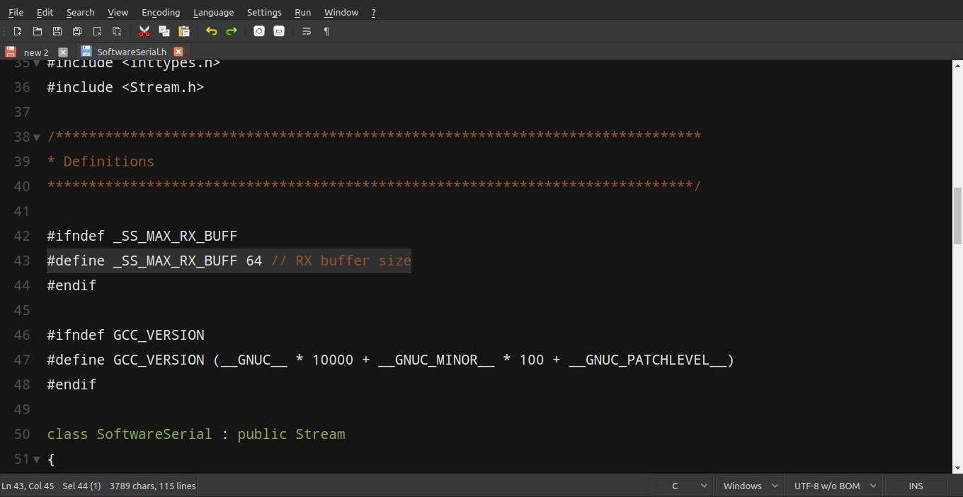Collapse the comment block fold at line 38
This screenshot has height=497, width=963.
[x=37, y=137]
